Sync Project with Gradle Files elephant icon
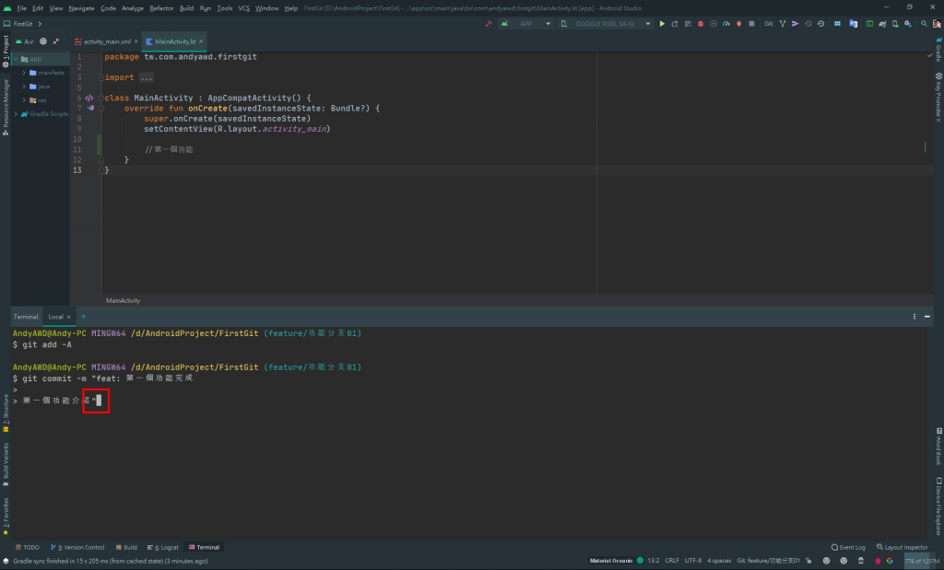This screenshot has width=944, height=570. tap(882, 24)
